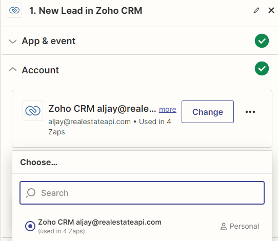Click the Change account button
Viewport: 278px width, 241px height.
(x=208, y=112)
